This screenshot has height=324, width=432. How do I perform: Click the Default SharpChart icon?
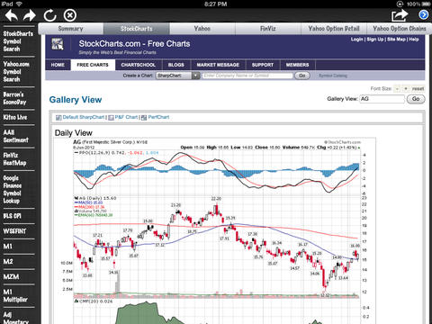tap(58, 118)
